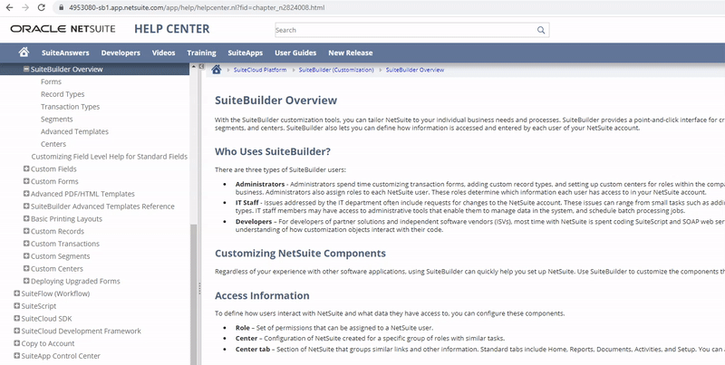Click the 'Access Information' heading
The image size is (725, 365).
(262, 295)
